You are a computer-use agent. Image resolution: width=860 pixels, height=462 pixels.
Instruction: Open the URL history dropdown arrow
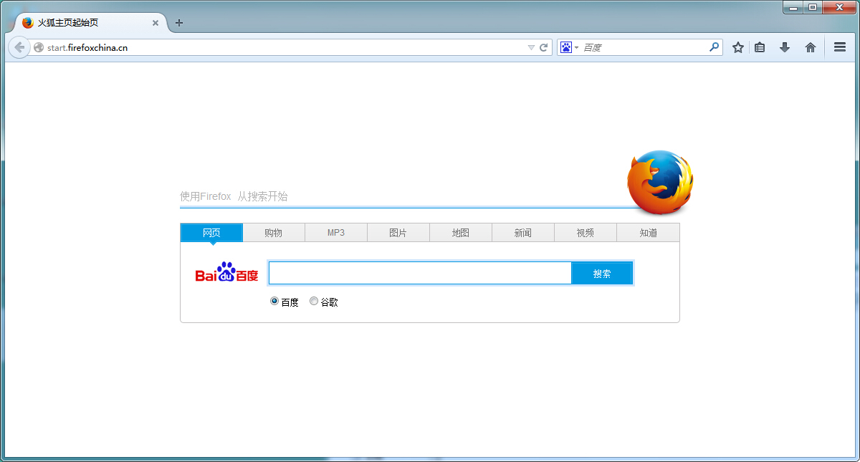531,47
